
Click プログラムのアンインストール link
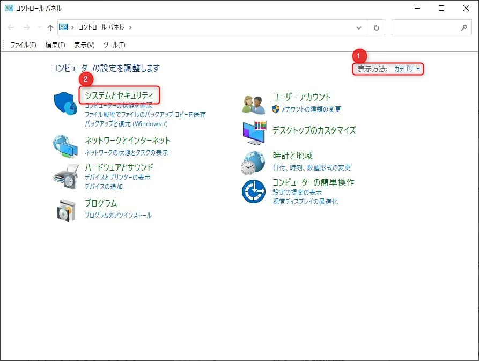[118, 216]
